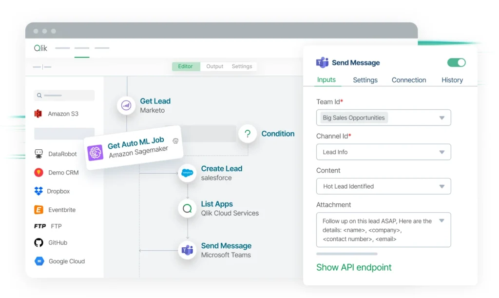The image size is (499, 298).
Task: Click the GitHub connector icon
Action: (x=38, y=242)
